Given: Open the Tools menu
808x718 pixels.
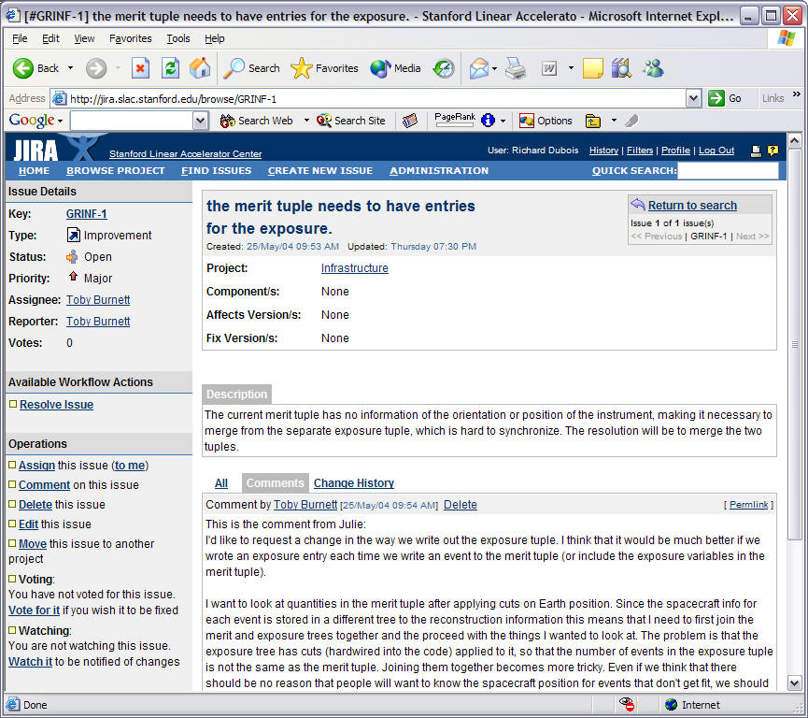Looking at the screenshot, I should tap(178, 38).
